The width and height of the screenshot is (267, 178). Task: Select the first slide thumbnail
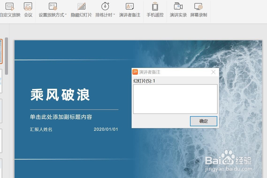point(1,51)
